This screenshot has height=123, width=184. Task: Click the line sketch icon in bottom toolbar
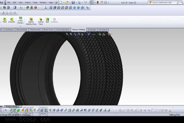click(124, 110)
